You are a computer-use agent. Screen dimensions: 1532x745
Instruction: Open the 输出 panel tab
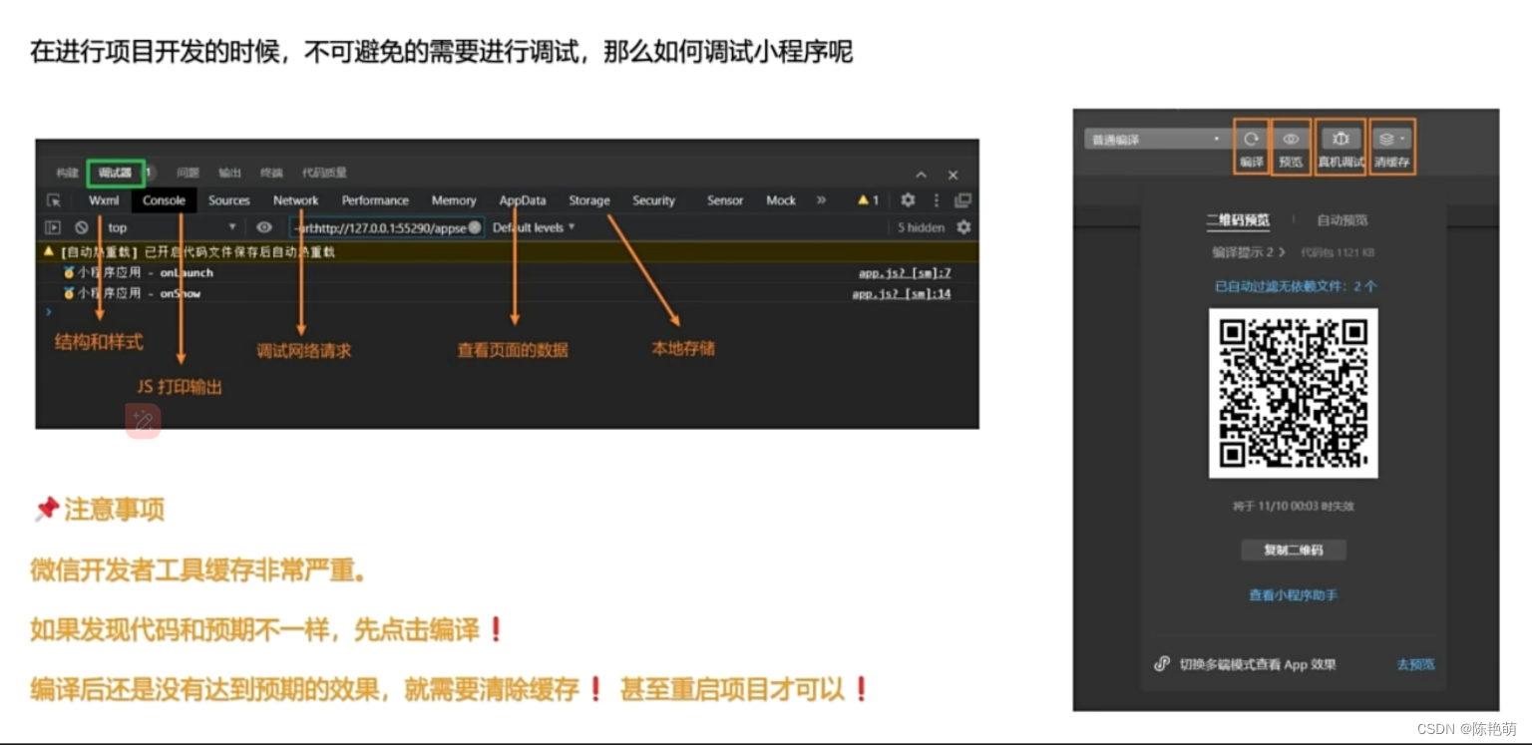[230, 174]
